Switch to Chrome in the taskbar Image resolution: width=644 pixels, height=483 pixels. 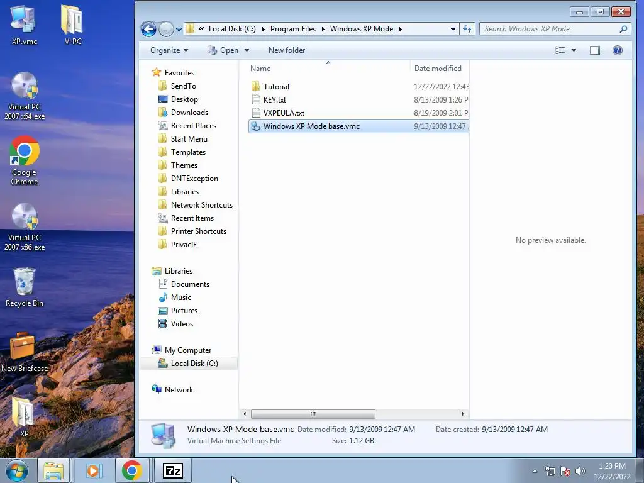132,471
